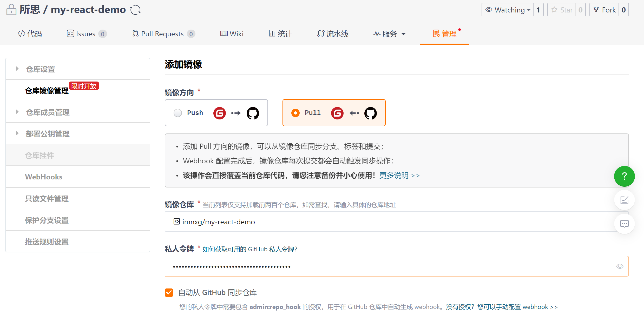Click the floating chat message icon
The height and width of the screenshot is (316, 644).
tap(624, 224)
